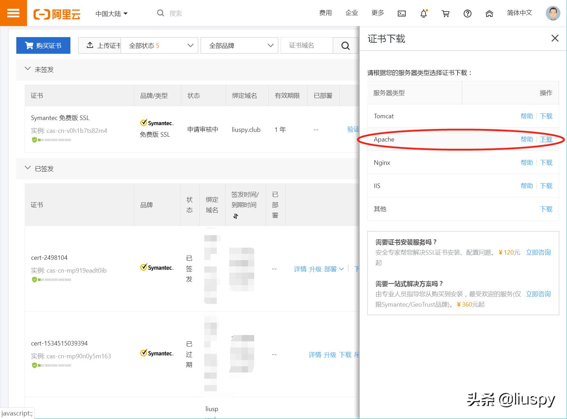Screen dimensions: 567x419
Task: Open CloudShell via the terminal icon
Action: [402, 13]
